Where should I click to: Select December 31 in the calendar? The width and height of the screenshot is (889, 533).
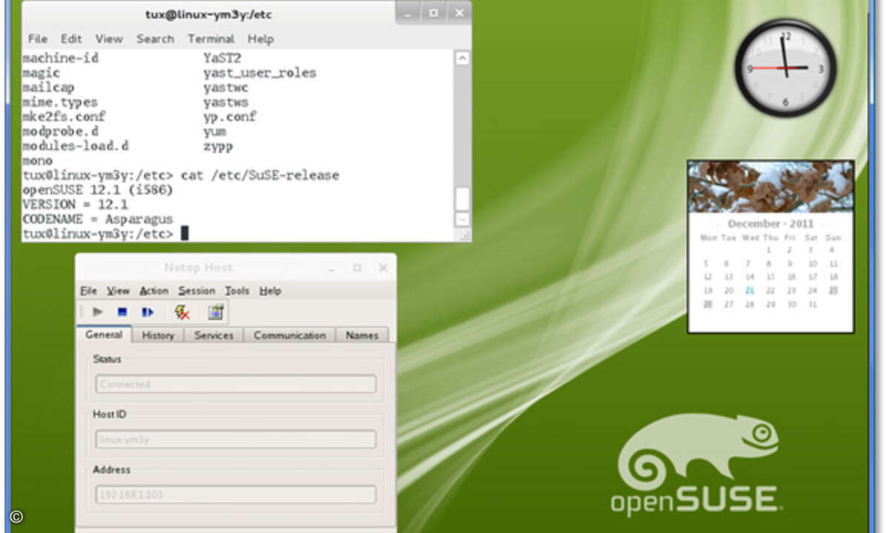813,304
